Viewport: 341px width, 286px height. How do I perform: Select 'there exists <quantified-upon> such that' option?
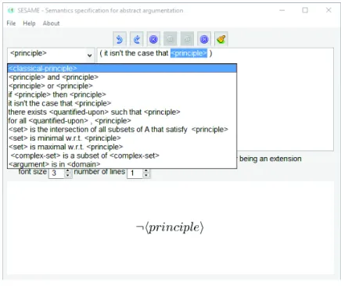coord(122,112)
